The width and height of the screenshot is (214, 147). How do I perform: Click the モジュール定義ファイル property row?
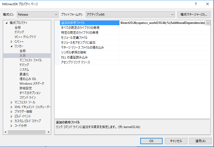tap(74, 38)
